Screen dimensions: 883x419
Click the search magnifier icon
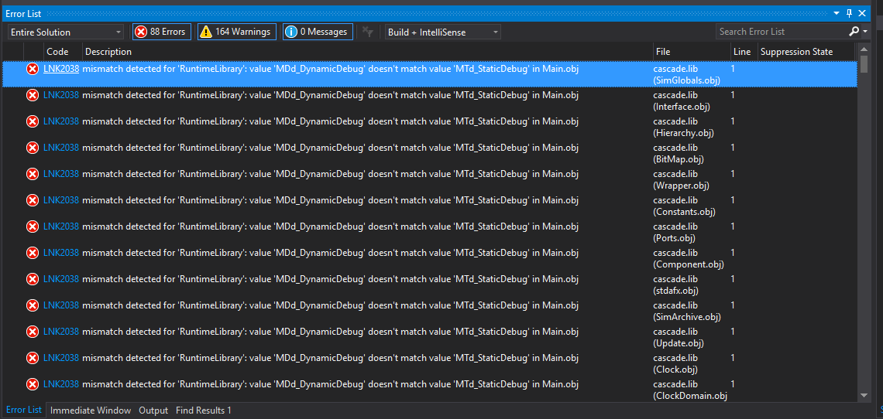854,32
